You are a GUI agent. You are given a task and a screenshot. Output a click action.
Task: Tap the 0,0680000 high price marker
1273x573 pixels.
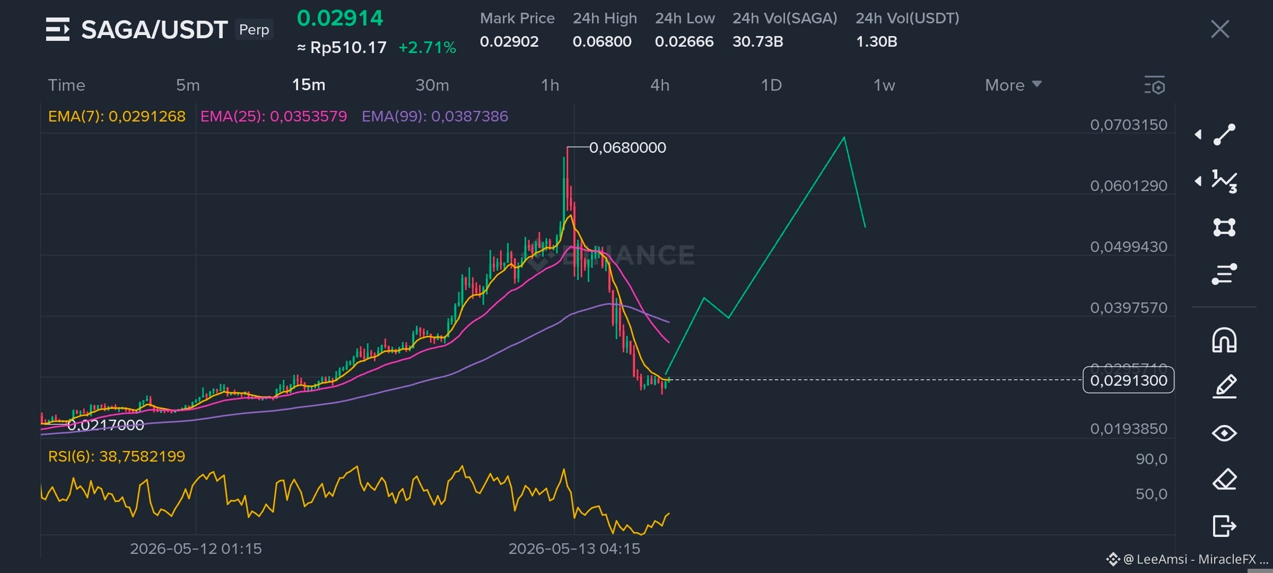point(627,147)
